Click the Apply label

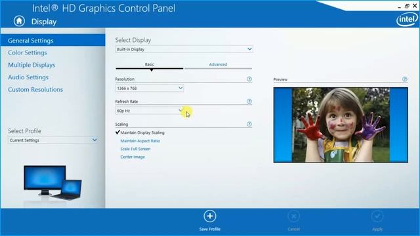coord(377,229)
